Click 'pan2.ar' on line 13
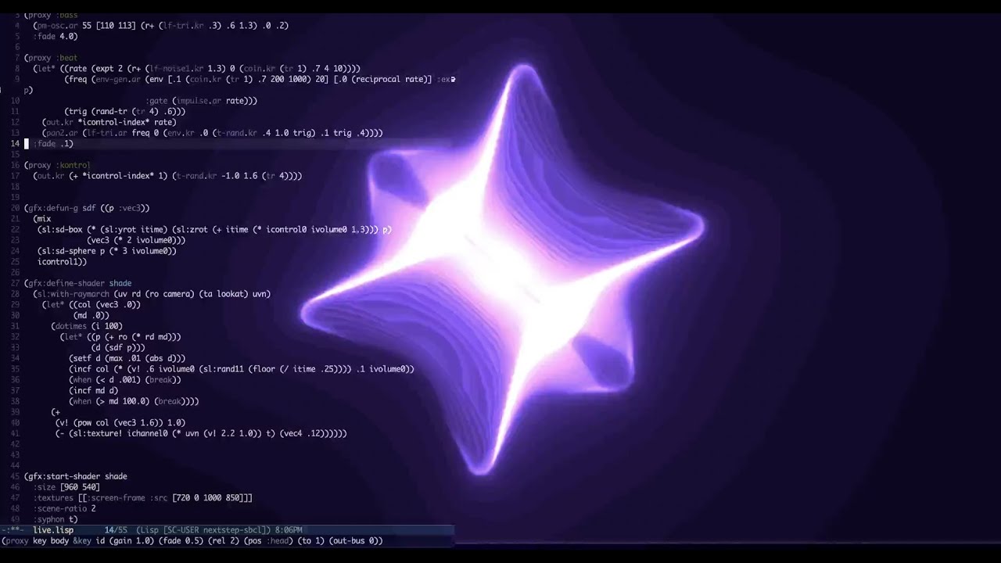Screen dimensions: 1001x563 click(x=62, y=133)
